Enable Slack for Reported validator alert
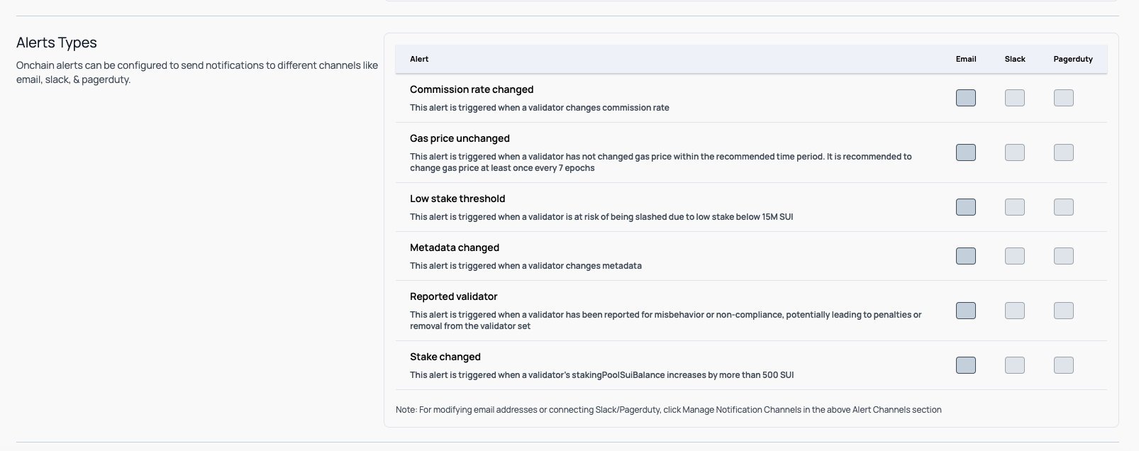 (x=1014, y=311)
